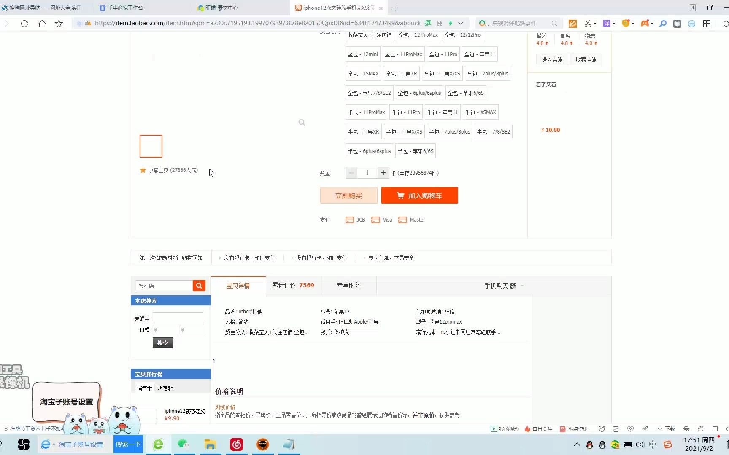Open the Sogou input method tray icon
This screenshot has height=455, width=729.
coord(667,444)
